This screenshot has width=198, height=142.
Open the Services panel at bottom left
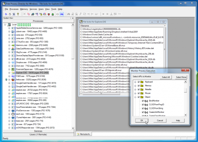(38, 131)
